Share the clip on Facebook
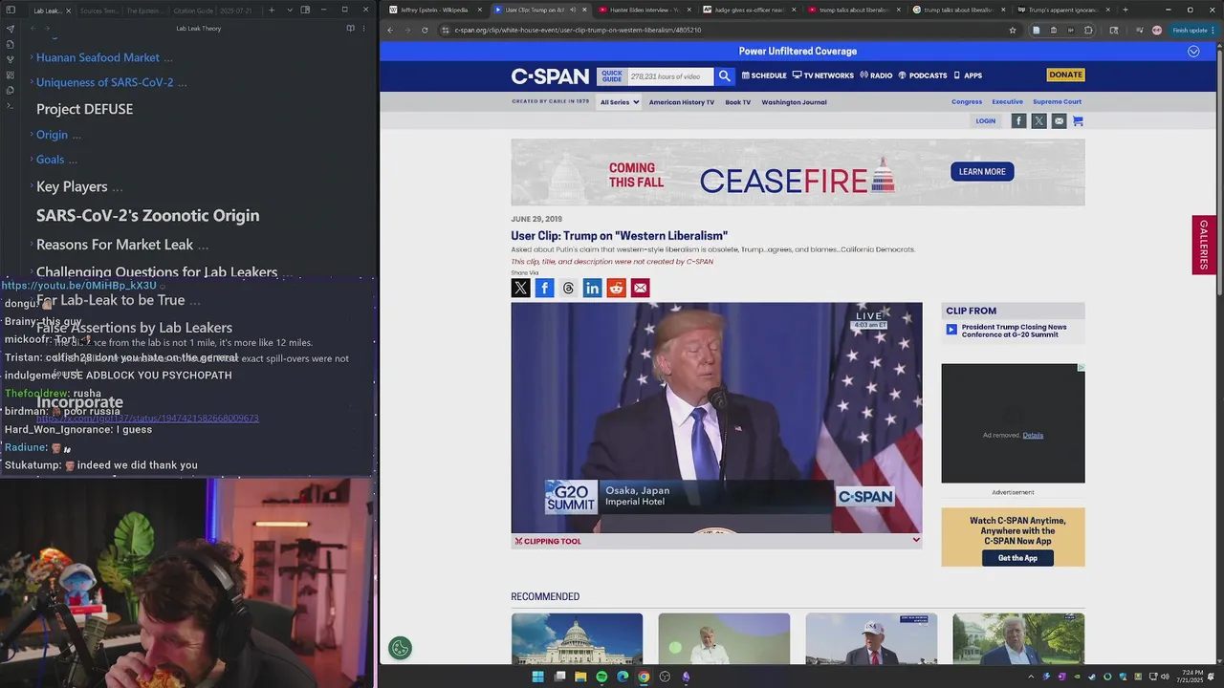Viewport: 1224px width, 688px height. 544,288
